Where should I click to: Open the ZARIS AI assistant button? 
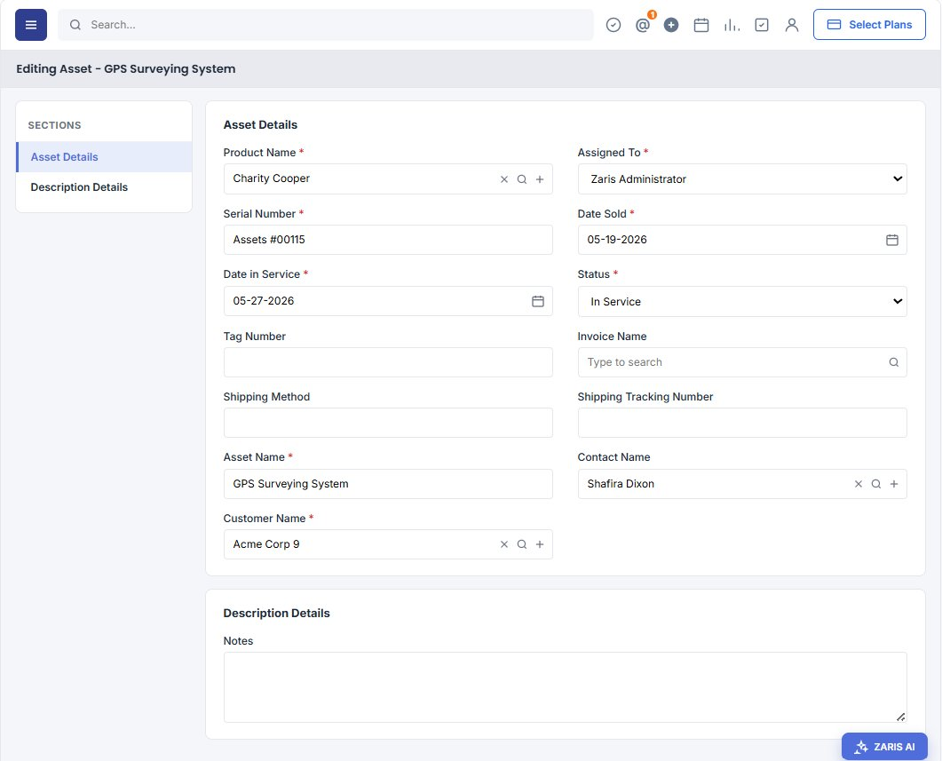pyautogui.click(x=884, y=747)
